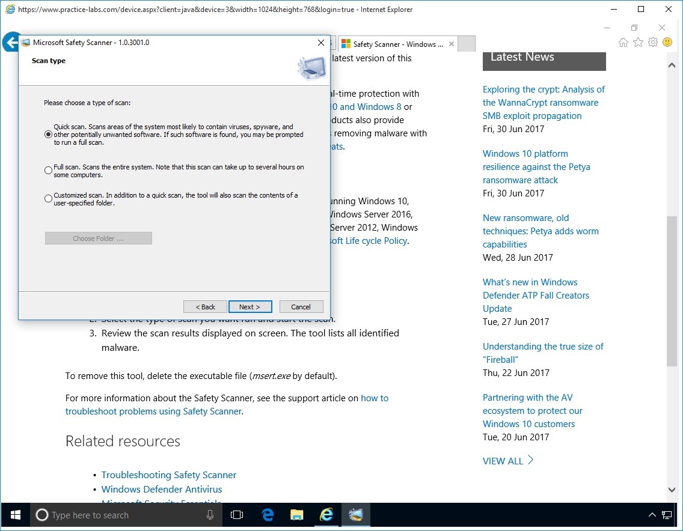Click the page scrollbar down arrow
The width and height of the screenshot is (683, 531).
pyautogui.click(x=672, y=490)
